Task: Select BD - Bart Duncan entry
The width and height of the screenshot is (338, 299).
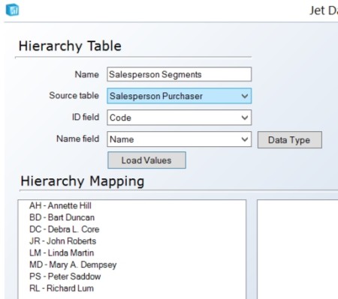Action: [x=62, y=217]
